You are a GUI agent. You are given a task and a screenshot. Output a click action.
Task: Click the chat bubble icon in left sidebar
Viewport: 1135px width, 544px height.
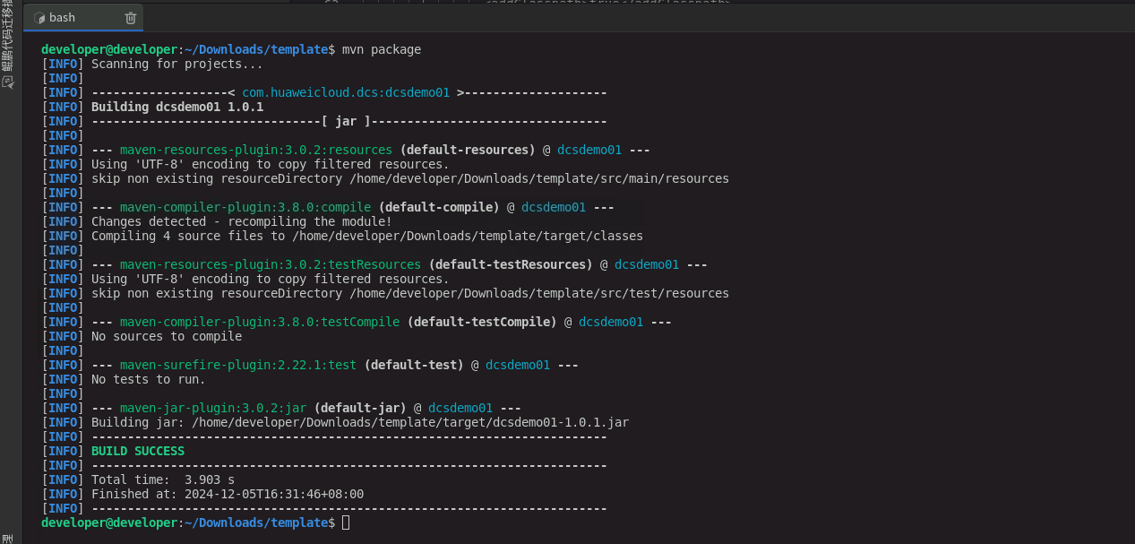pos(8,82)
